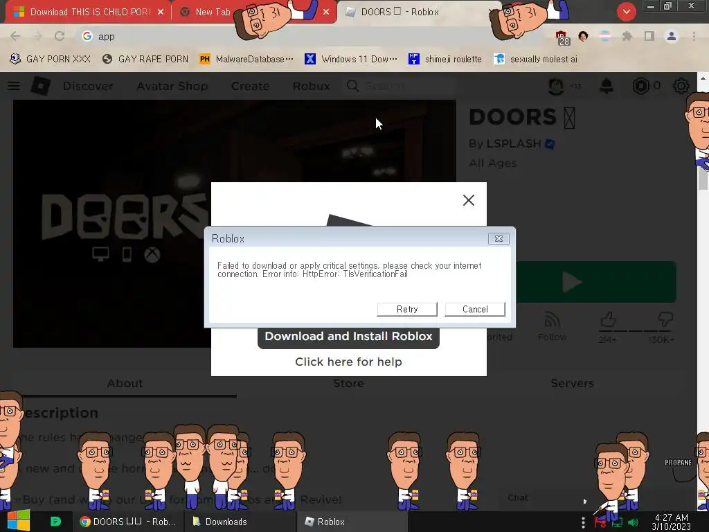Screen dimensions: 709x532
Task: Select the DOORS - Roblox browser tab
Action: point(418,12)
